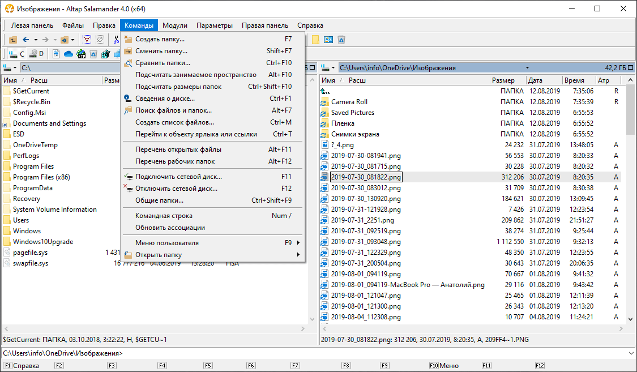Choose Сменить папку... command
Screen dimensions: 637x372
pos(213,51)
